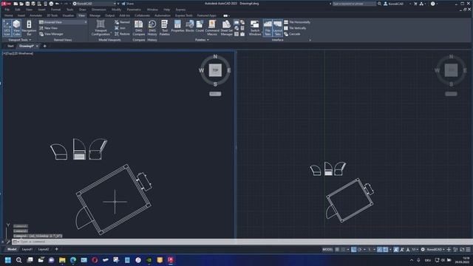Switch to the Annotate ribbon tab

(35, 16)
